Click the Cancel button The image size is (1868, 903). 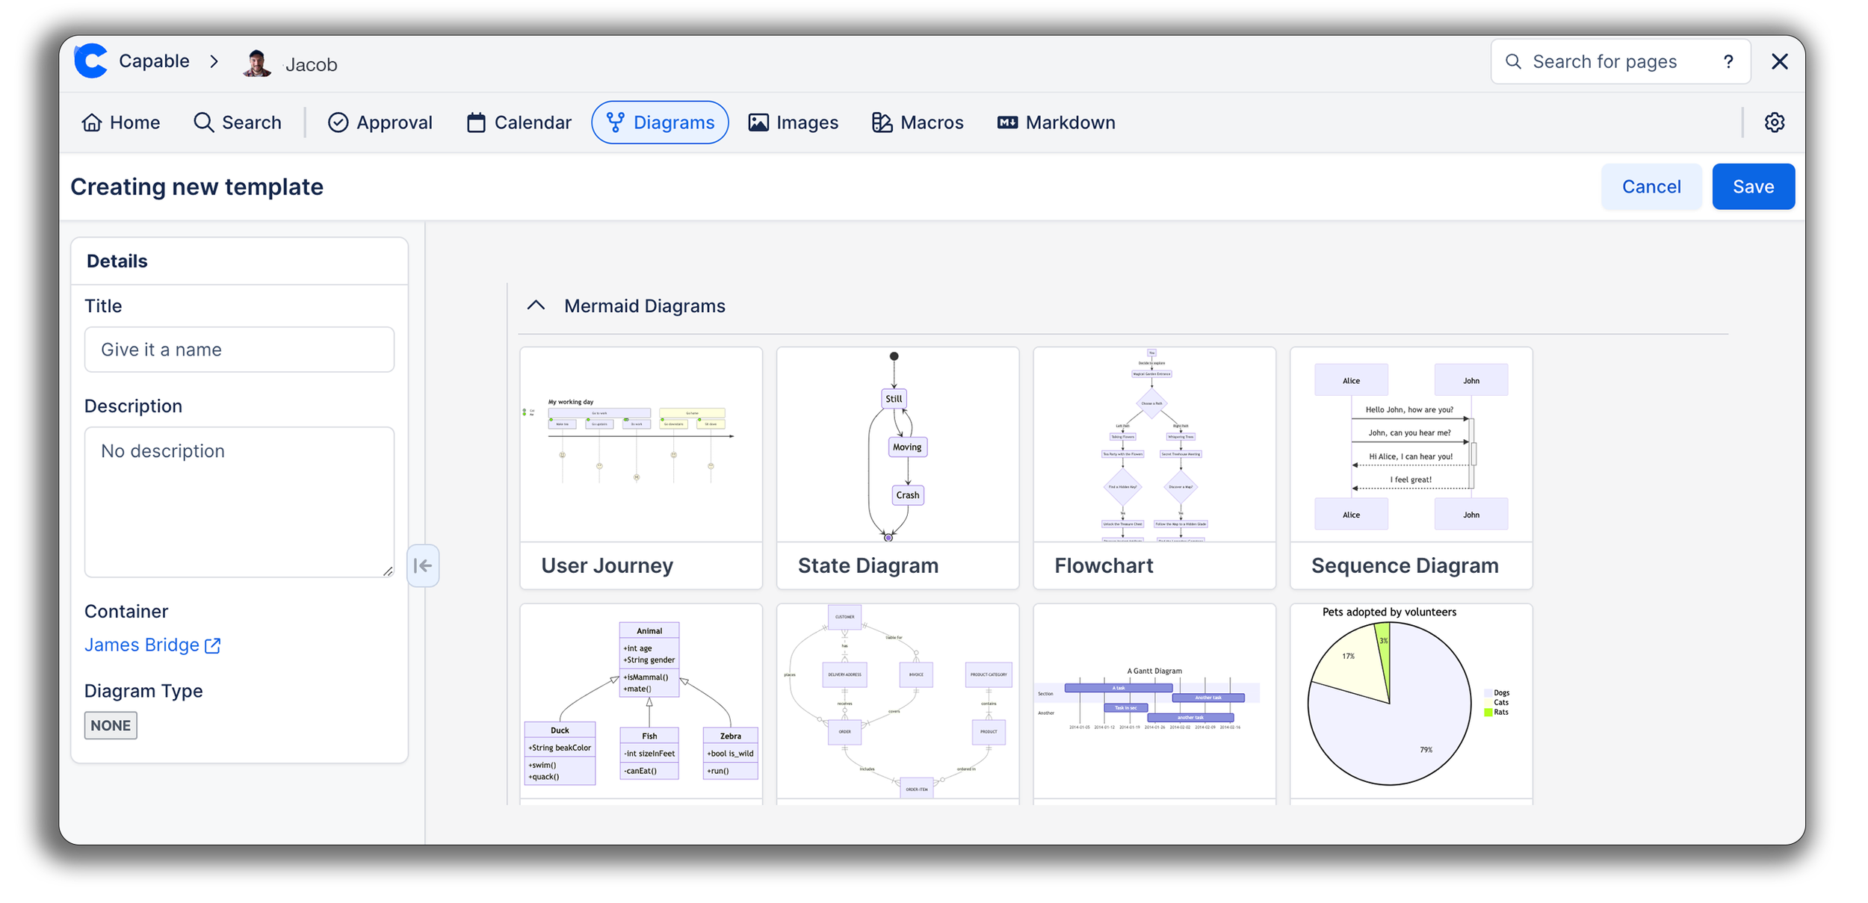tap(1651, 187)
